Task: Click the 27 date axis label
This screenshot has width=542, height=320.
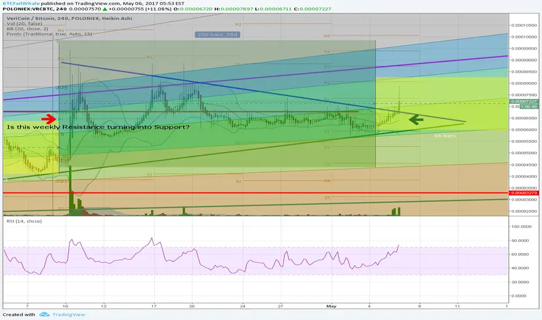Action: click(280, 306)
